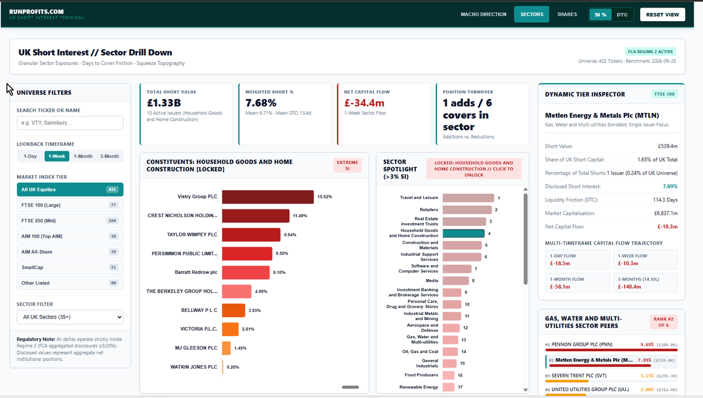Click the Bellway P L C bar

tap(233, 310)
